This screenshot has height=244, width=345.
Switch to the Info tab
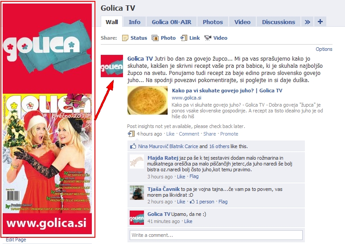135,22
